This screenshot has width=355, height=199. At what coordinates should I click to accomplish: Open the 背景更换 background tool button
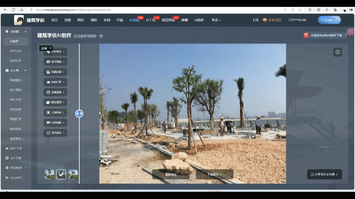[55, 92]
